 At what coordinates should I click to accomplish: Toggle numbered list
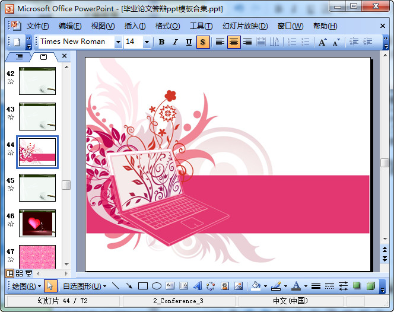click(x=292, y=42)
